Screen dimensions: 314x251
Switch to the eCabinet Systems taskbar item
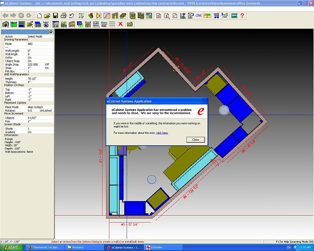[x=124, y=248]
